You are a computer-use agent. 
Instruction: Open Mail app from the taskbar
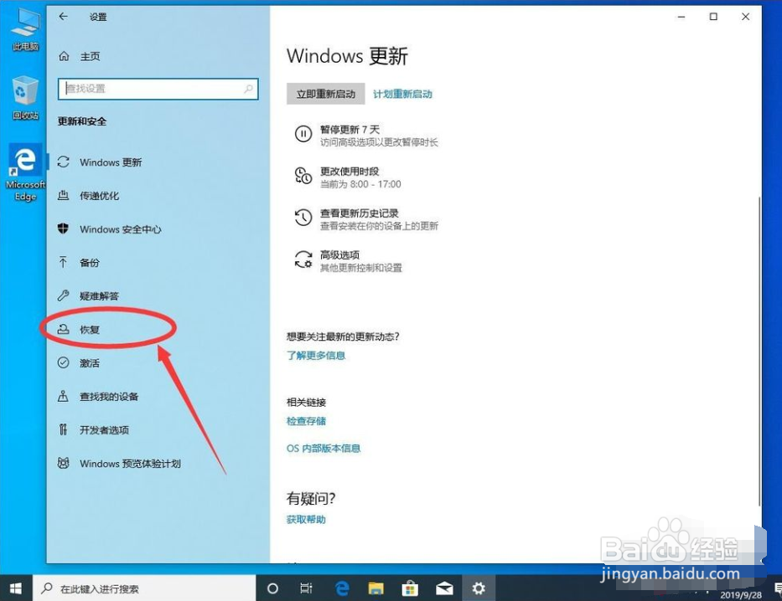pos(444,588)
